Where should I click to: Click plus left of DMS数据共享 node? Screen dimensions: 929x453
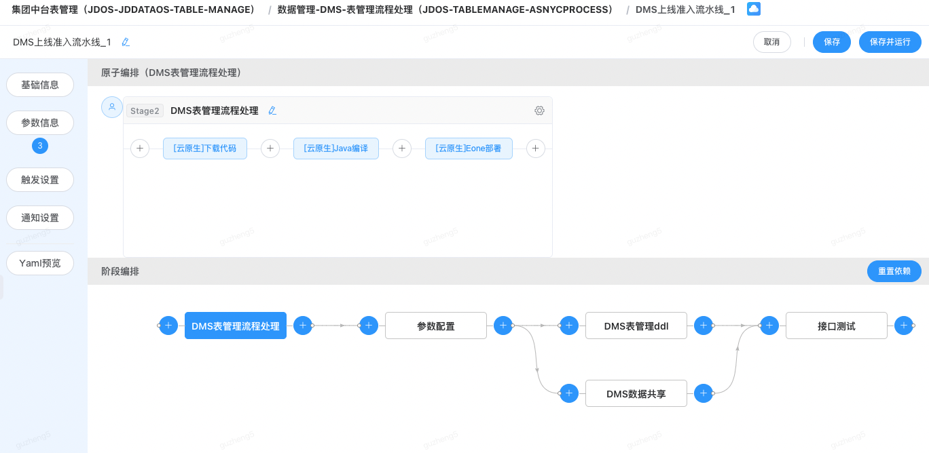click(569, 393)
